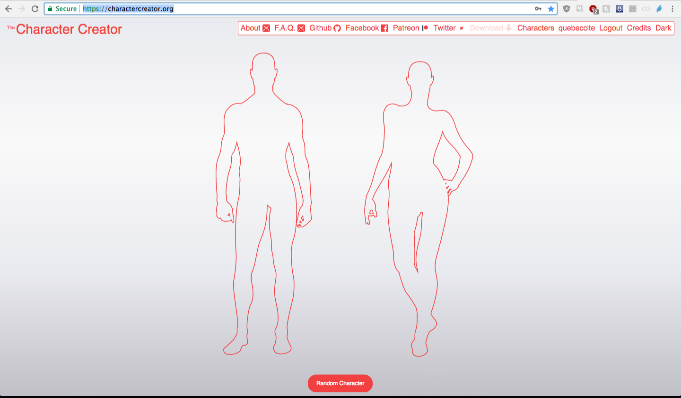Click the browser forward arrow
The image size is (681, 398).
pos(22,9)
